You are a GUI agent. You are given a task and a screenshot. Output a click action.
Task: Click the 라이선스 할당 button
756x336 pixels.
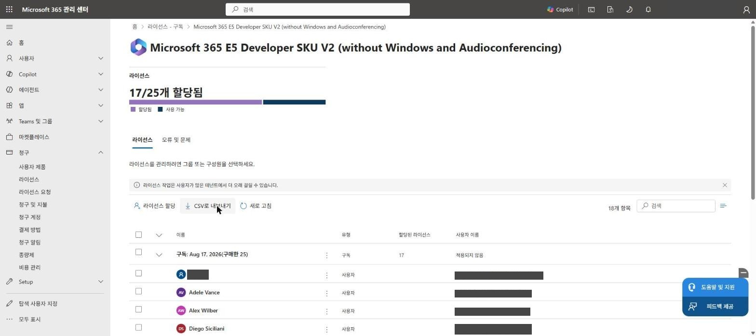154,206
